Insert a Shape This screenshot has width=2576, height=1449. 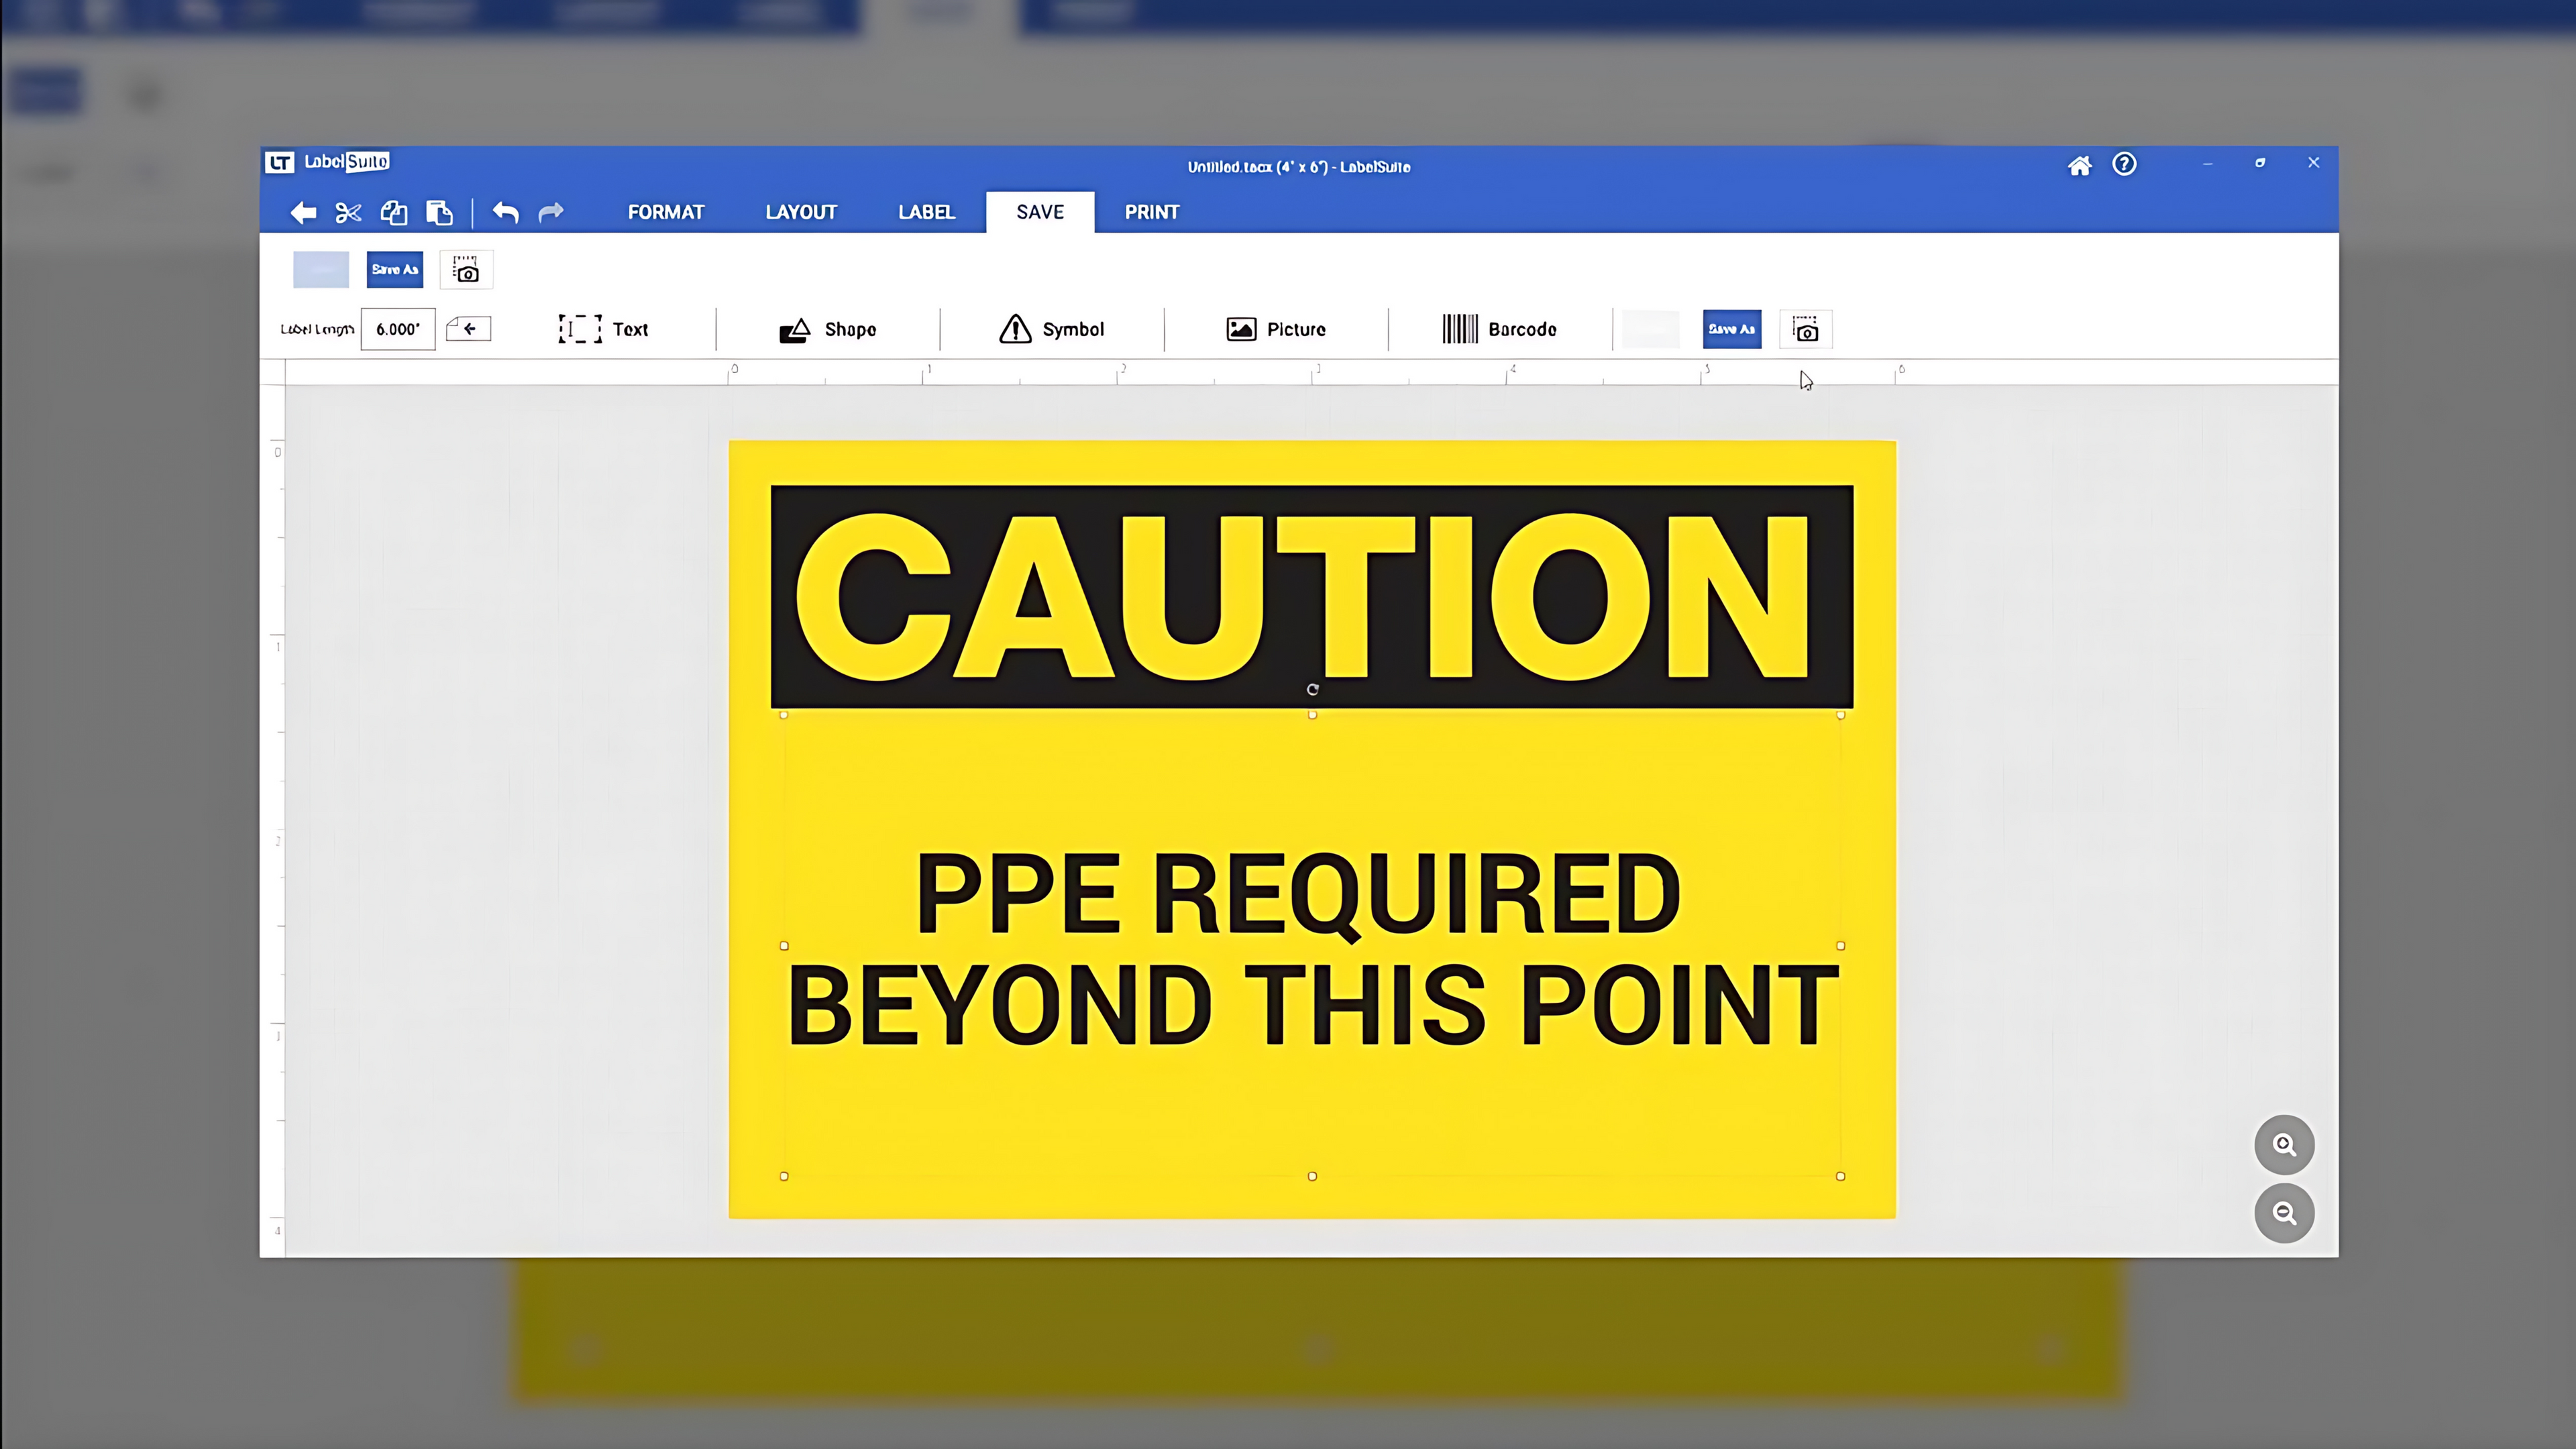coord(828,329)
